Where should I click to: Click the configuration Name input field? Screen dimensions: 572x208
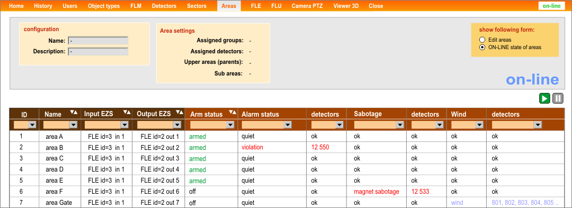click(98, 41)
